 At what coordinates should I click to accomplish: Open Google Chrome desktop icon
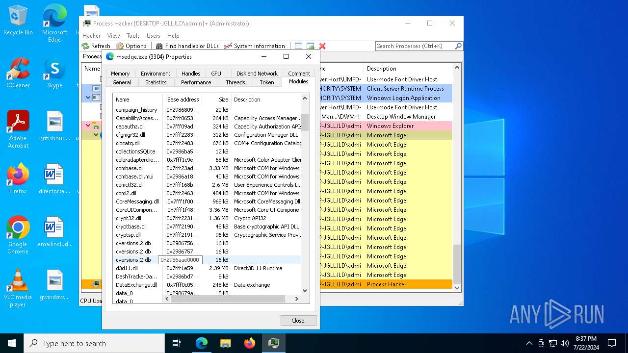pyautogui.click(x=18, y=235)
